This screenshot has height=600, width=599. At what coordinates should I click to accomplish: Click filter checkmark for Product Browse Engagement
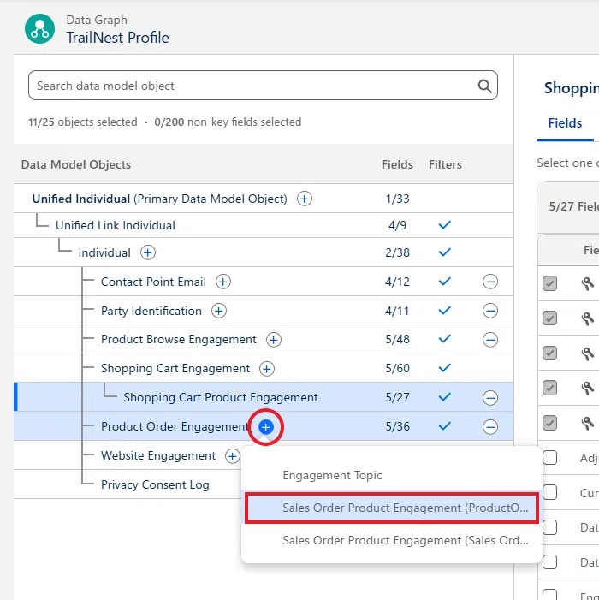(444, 339)
